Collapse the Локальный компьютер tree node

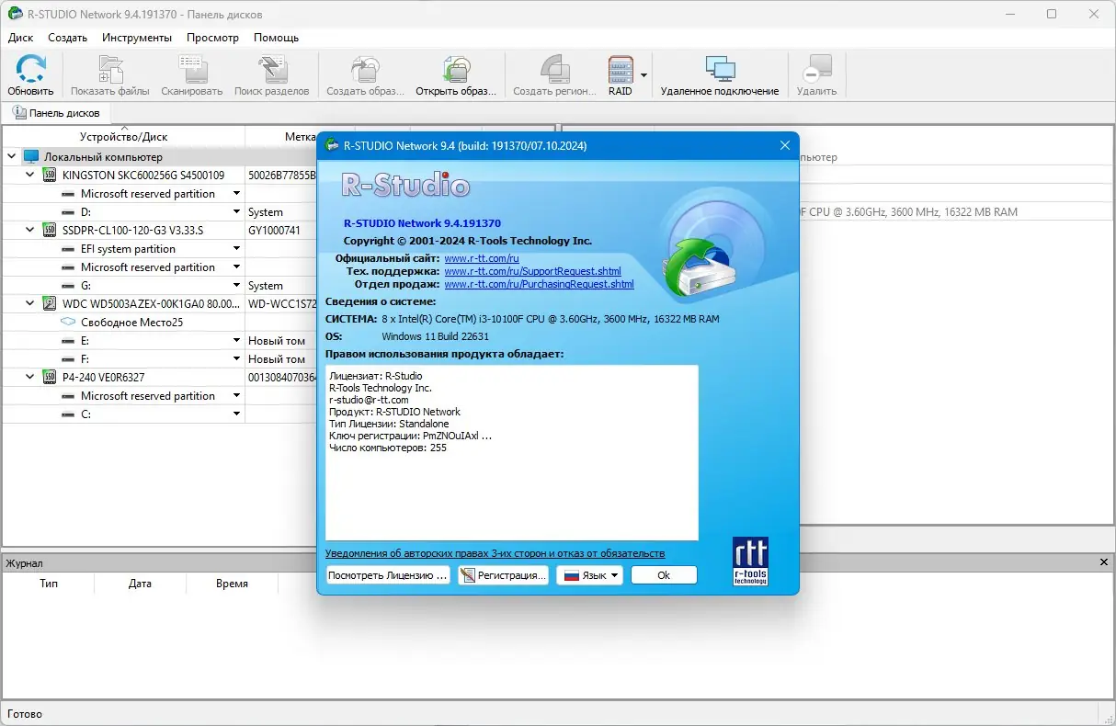click(10, 156)
